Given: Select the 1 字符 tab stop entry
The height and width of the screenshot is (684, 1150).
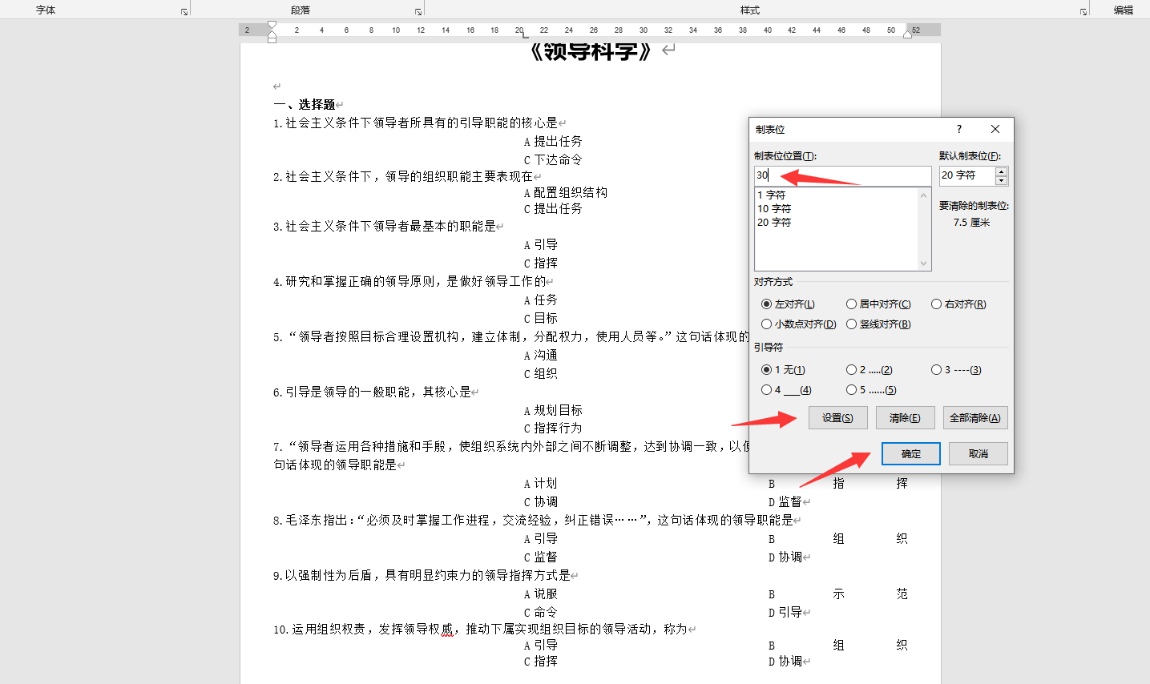Looking at the screenshot, I should tap(772, 195).
